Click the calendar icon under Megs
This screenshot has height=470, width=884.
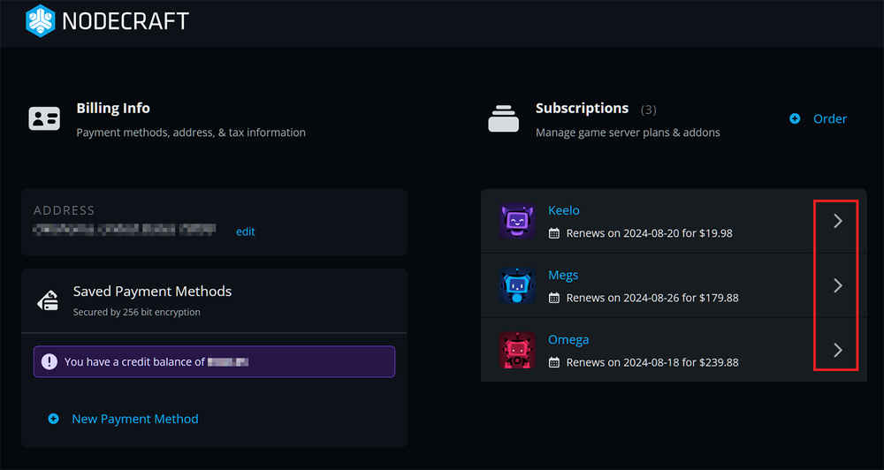point(554,299)
